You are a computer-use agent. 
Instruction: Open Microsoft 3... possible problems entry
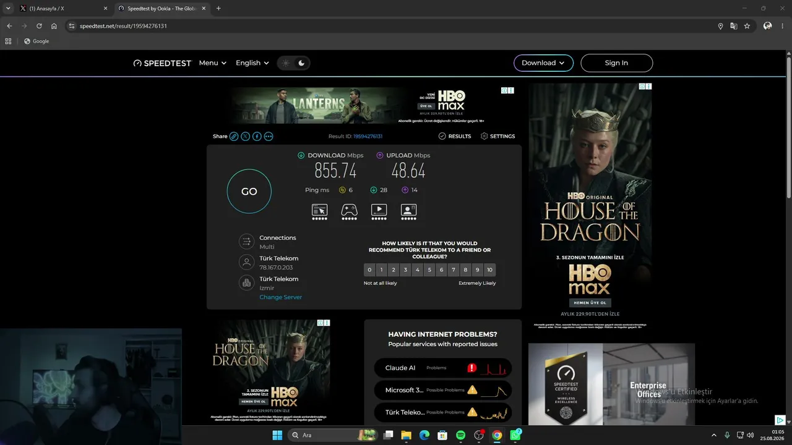[443, 391]
